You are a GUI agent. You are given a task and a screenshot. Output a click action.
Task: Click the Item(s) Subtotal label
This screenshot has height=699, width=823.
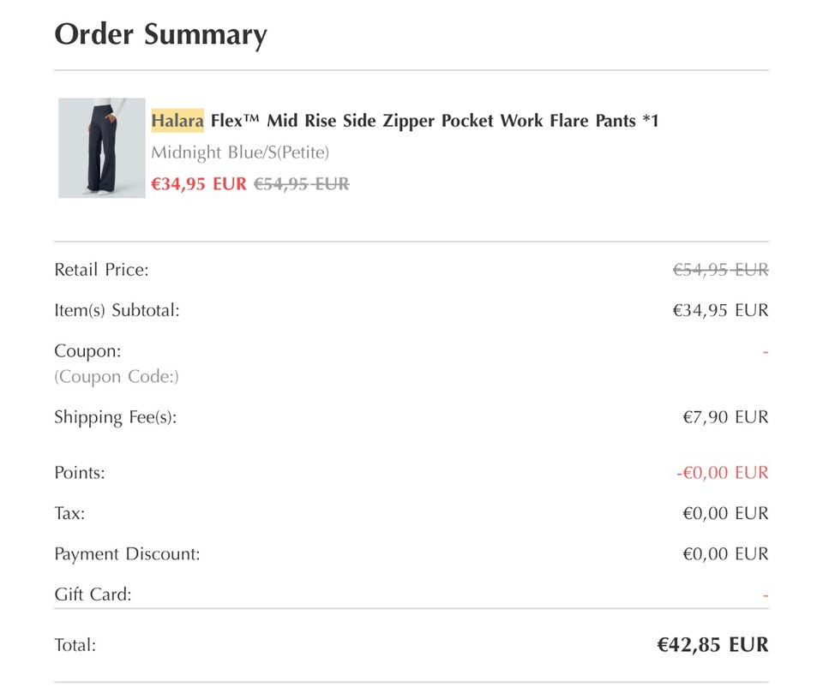pos(117,310)
